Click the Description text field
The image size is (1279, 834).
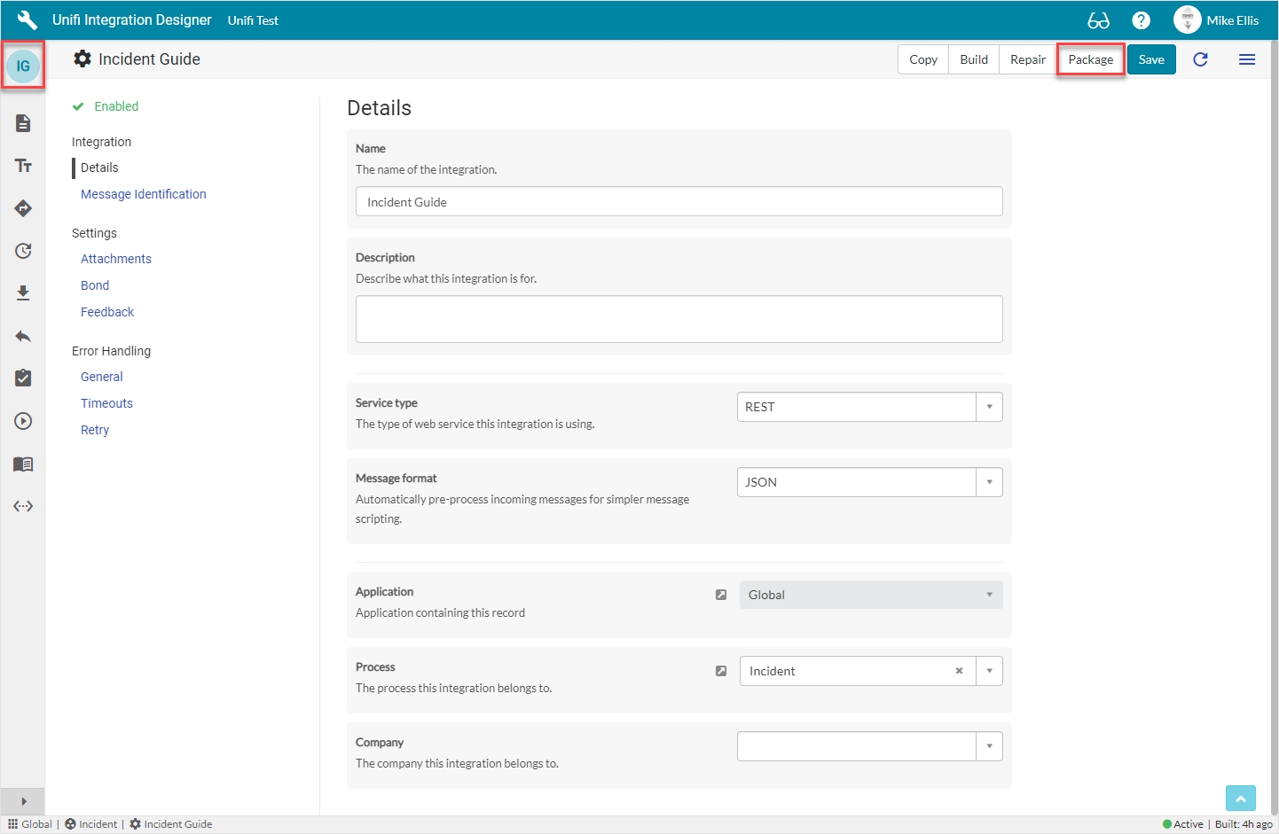coord(679,319)
